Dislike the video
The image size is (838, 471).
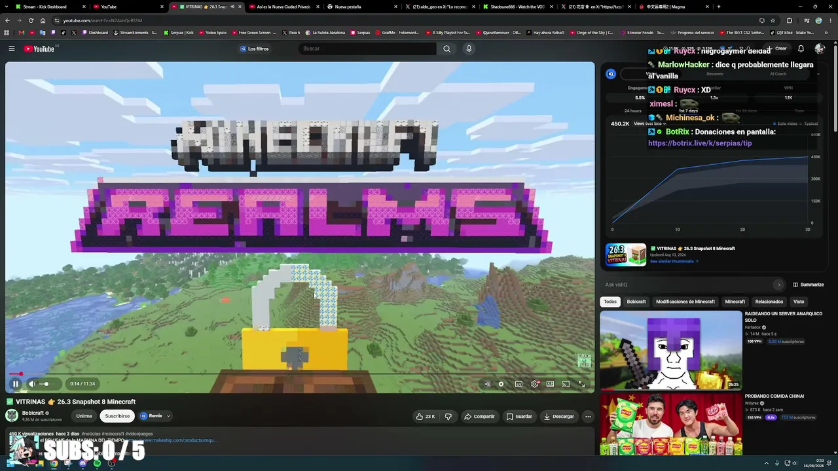[x=448, y=416]
